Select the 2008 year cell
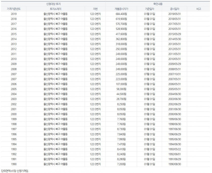Viewport: 212px width, 173px height. [14, 69]
